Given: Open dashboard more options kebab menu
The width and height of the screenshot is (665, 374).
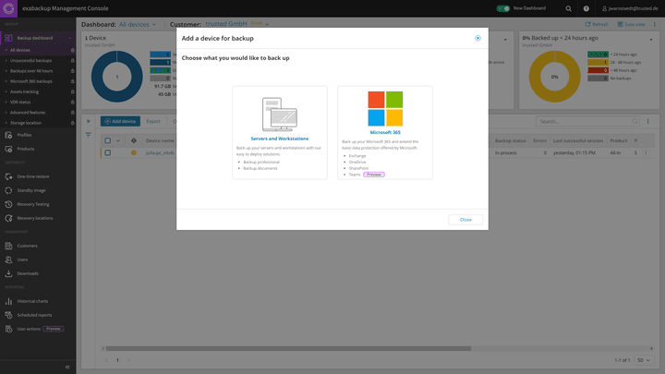Looking at the screenshot, I should [x=655, y=25].
